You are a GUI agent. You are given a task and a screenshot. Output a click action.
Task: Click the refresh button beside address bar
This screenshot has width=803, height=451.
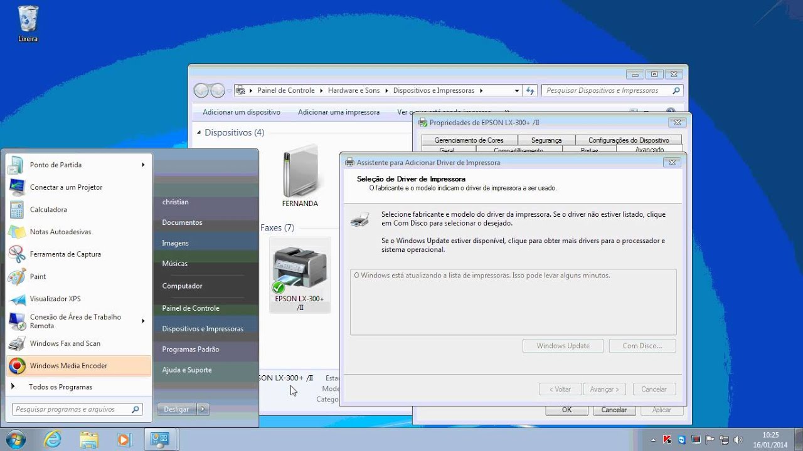531,90
